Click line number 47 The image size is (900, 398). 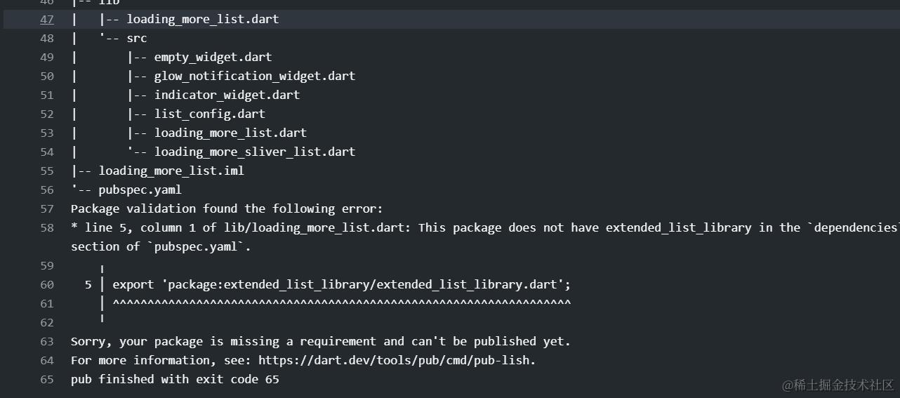[x=46, y=19]
